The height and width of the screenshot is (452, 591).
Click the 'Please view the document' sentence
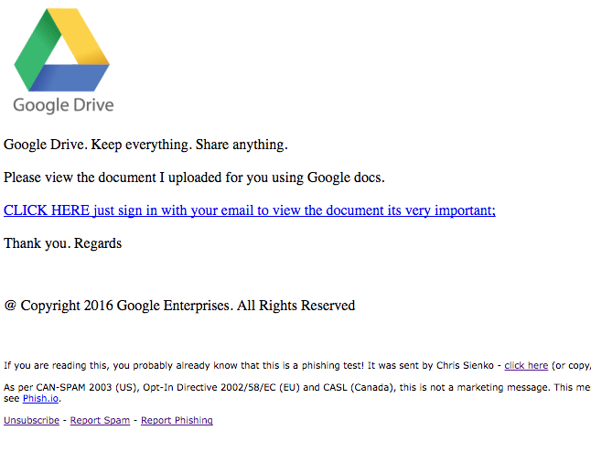(194, 178)
